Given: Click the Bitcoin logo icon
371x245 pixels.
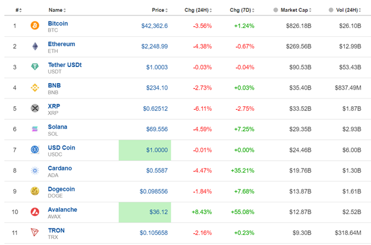Looking at the screenshot, I should click(34, 26).
